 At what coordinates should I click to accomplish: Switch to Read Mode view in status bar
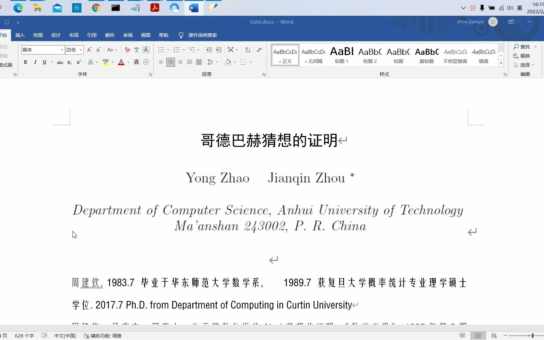462,336
